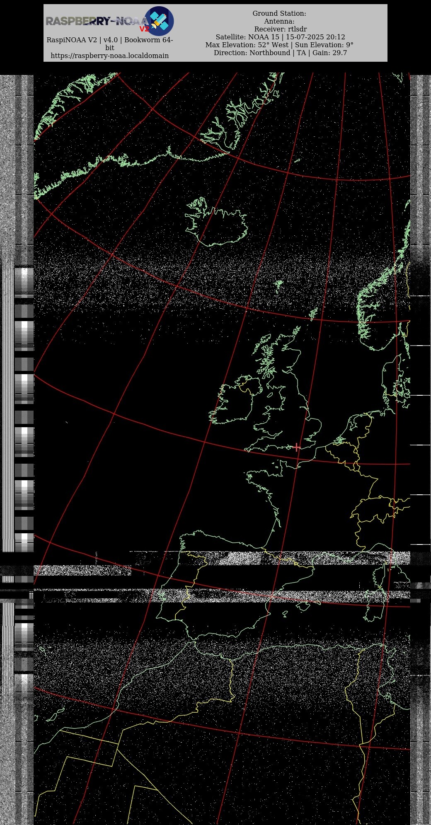Viewport: 431px width, 825px height.
Task: Click the 'Ground Station:' label
Action: click(279, 13)
